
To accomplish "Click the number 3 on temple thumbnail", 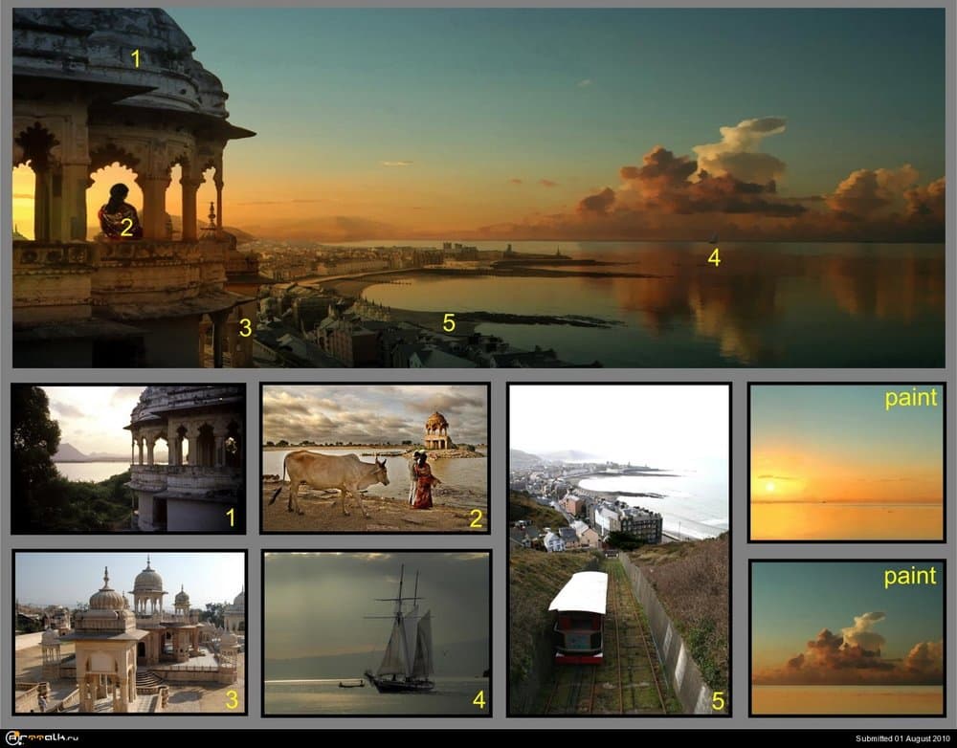I will tap(231, 699).
